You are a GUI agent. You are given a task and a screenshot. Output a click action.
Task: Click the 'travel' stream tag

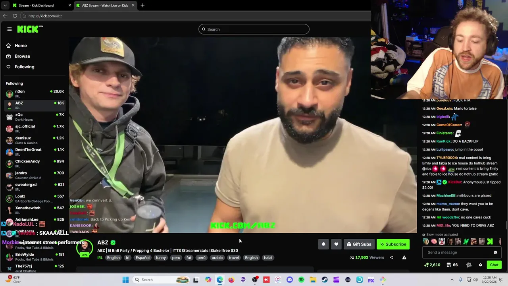[x=234, y=258]
